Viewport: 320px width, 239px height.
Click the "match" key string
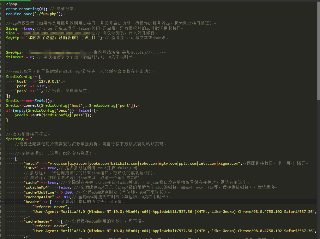coord(32,163)
